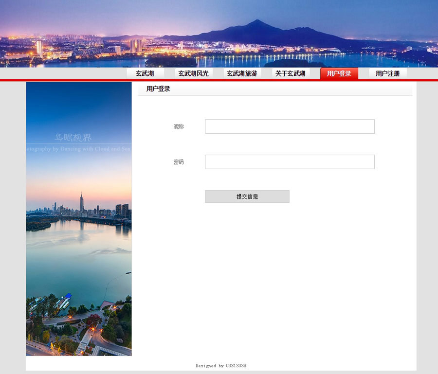Click the 密码 field label
The image size is (438, 374).
179,162
